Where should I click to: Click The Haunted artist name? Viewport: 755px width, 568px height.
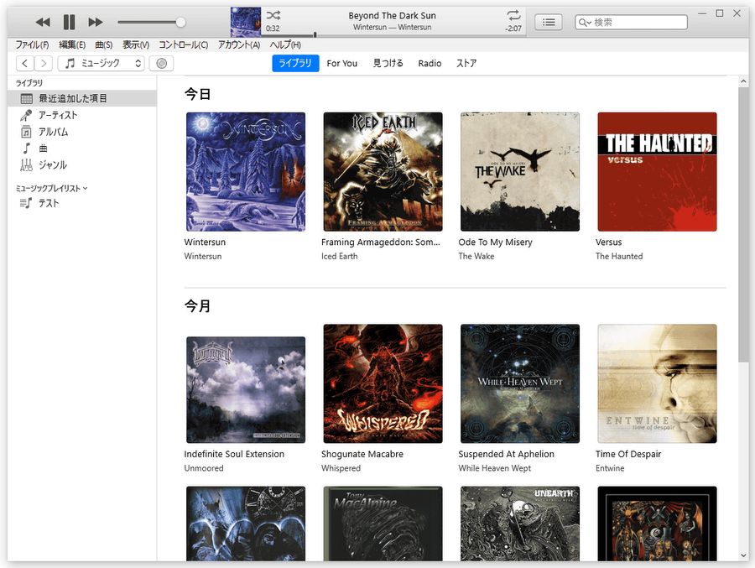pyautogui.click(x=619, y=256)
